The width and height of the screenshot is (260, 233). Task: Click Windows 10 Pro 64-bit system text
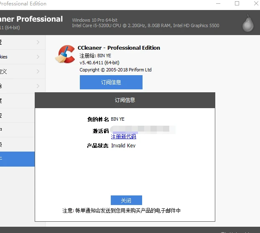pos(95,20)
